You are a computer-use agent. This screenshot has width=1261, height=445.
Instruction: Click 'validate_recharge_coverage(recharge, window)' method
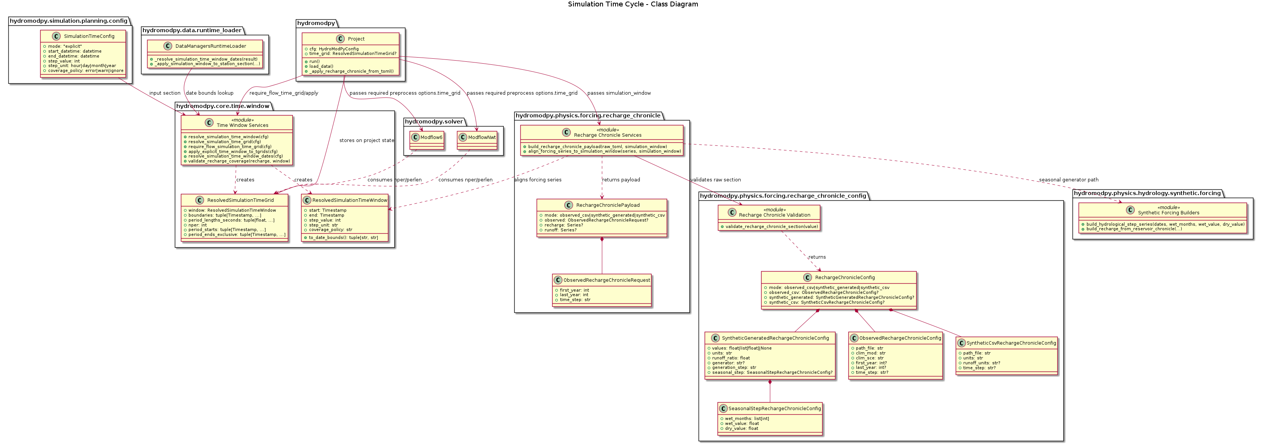[239, 161]
